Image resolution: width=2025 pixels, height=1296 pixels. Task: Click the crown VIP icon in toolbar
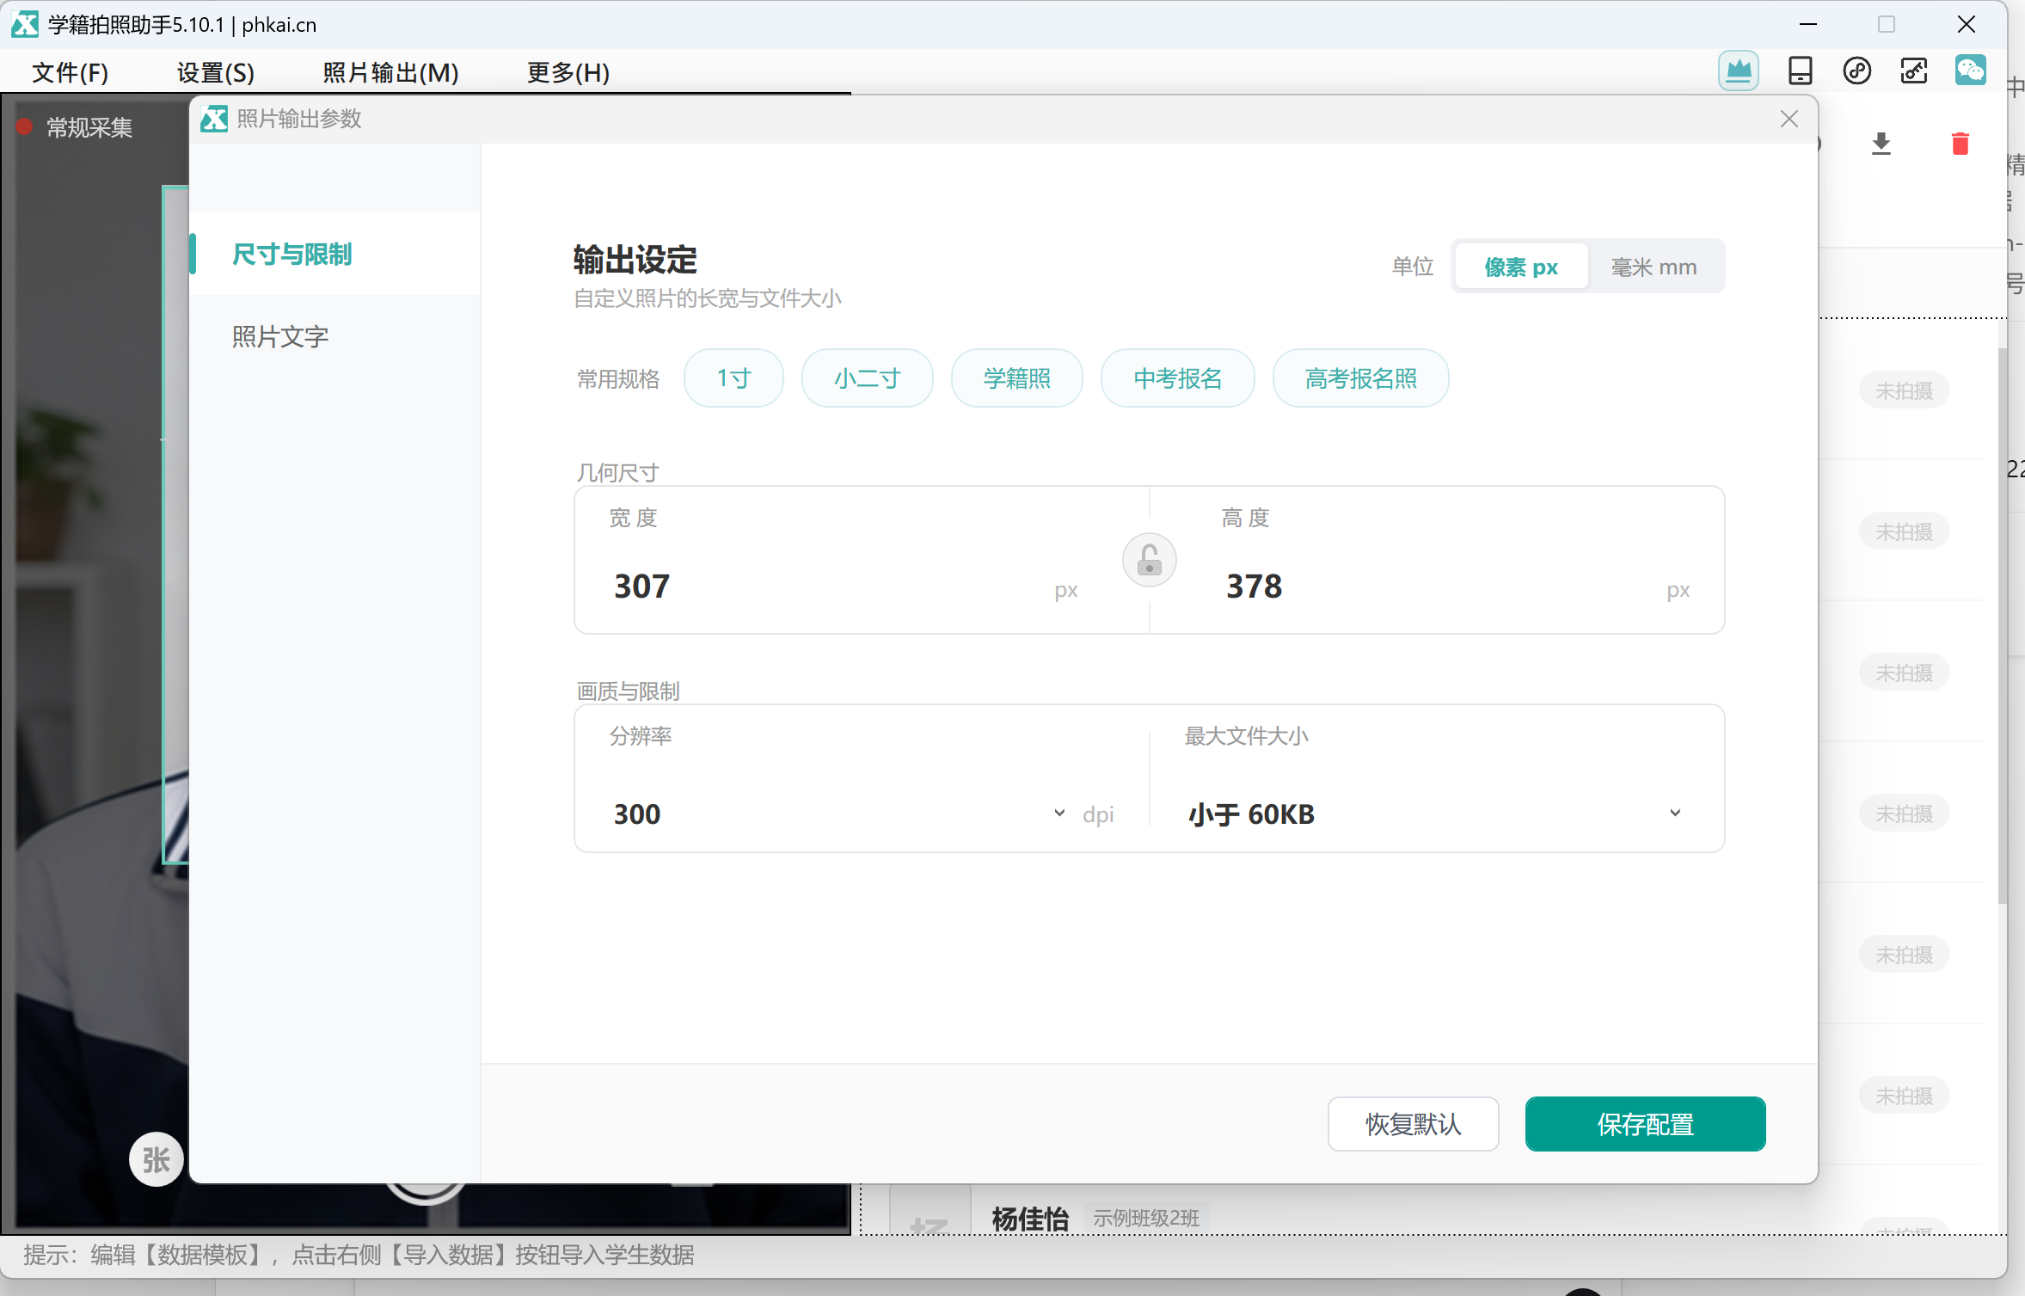point(1738,71)
